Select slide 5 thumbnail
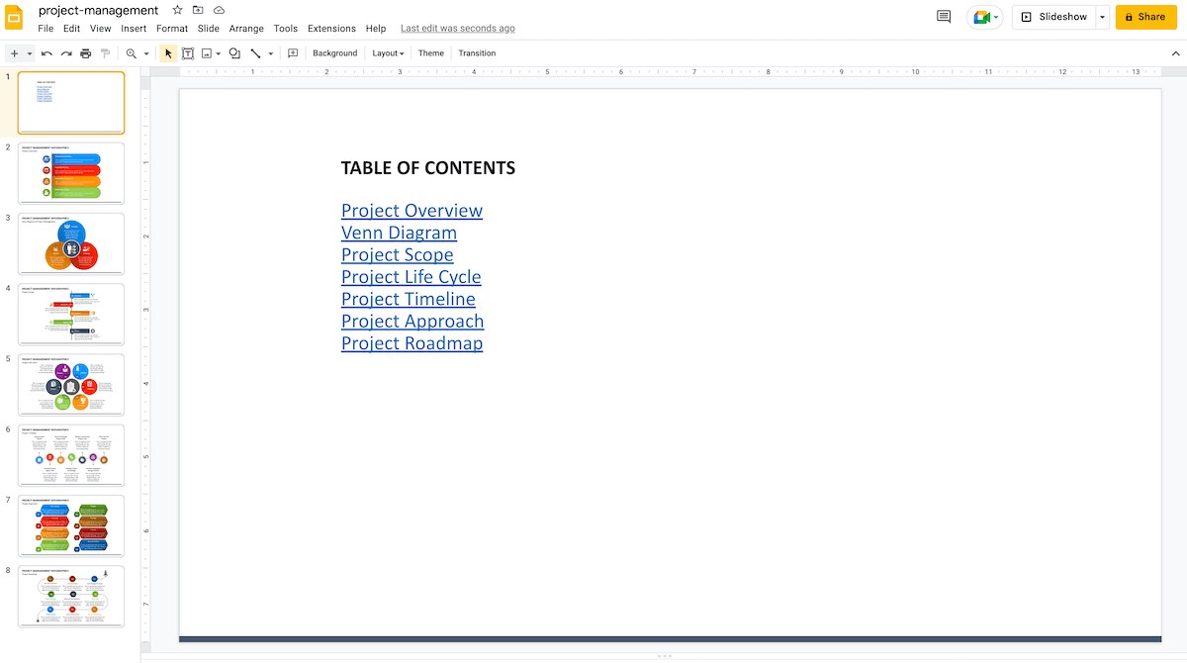The width and height of the screenshot is (1187, 663). coord(71,385)
